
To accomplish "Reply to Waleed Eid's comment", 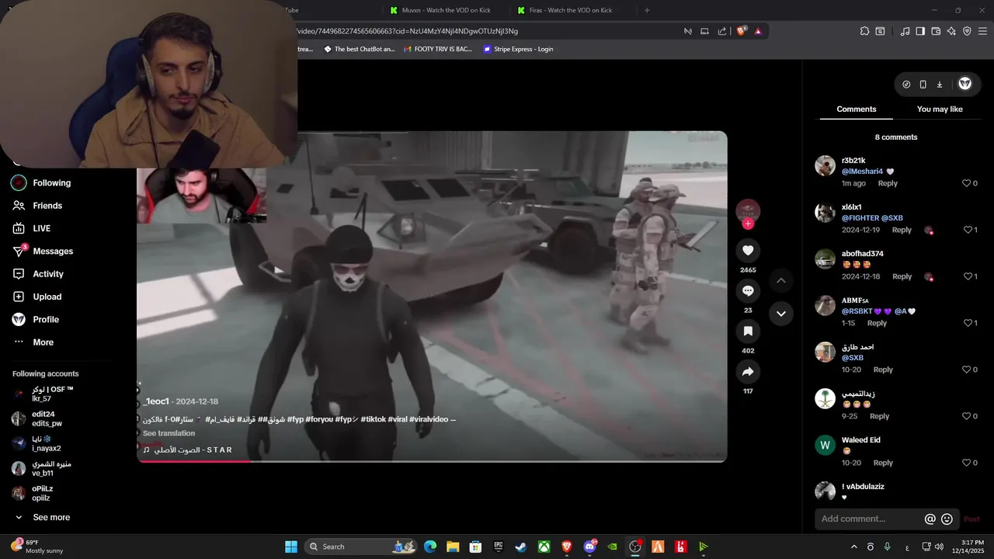I will pyautogui.click(x=883, y=463).
